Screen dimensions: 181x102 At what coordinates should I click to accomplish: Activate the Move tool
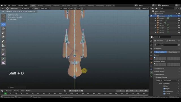click(x=3, y=25)
